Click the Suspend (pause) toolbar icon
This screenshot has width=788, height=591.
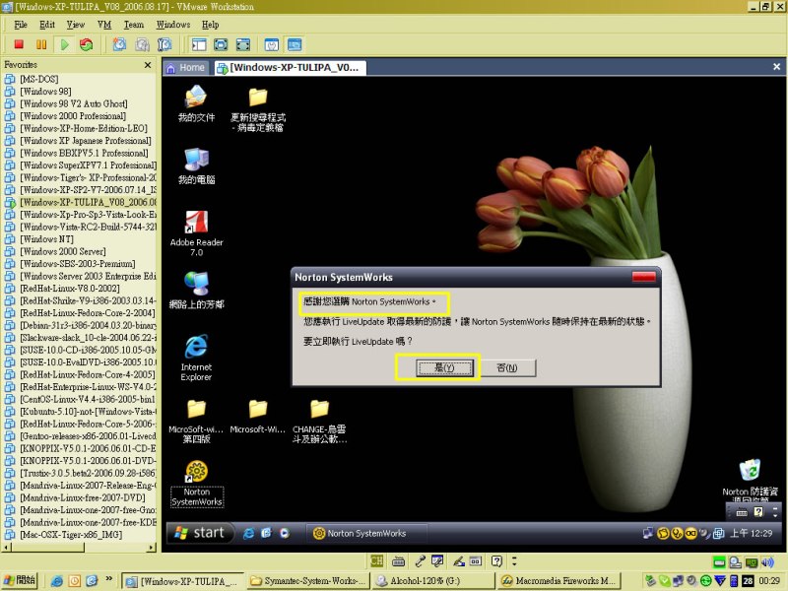tap(41, 44)
